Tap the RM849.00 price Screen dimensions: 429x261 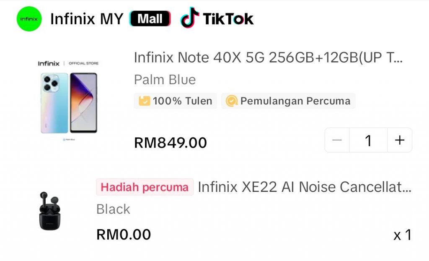pos(171,142)
